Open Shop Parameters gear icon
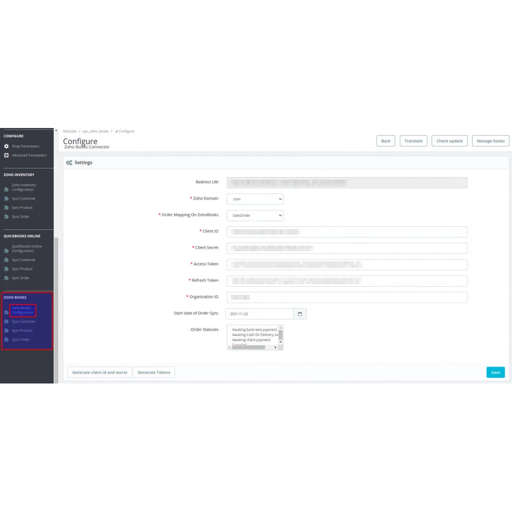 (6, 146)
